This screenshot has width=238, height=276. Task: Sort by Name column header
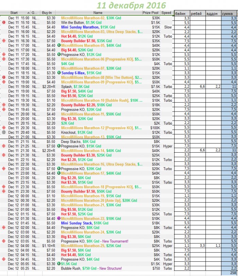click(x=98, y=13)
